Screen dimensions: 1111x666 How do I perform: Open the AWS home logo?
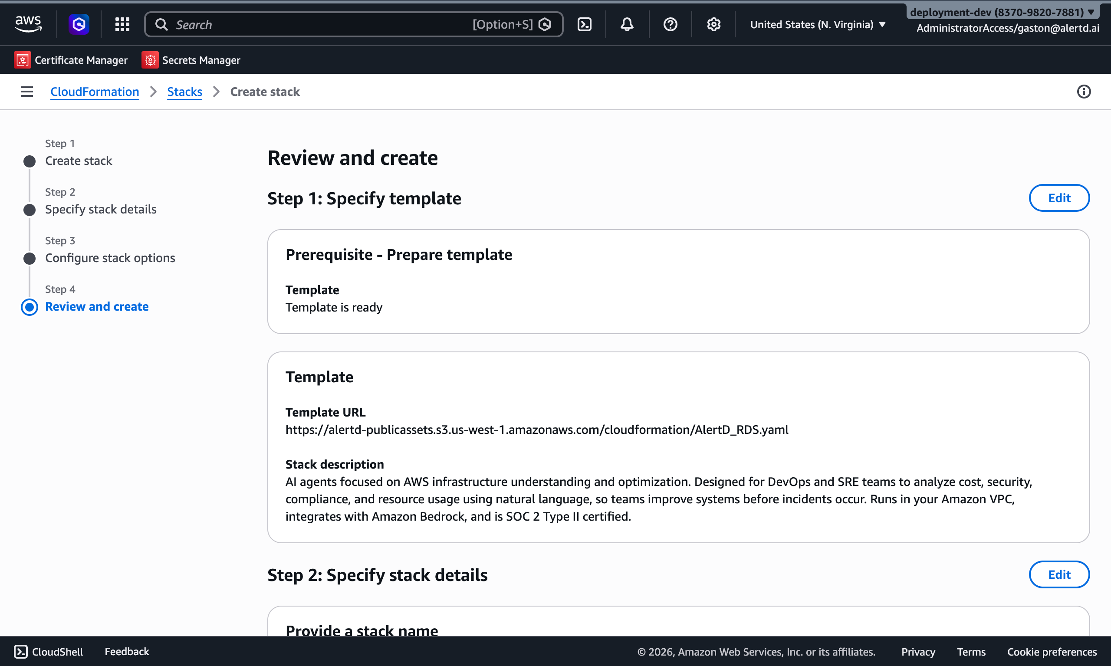[28, 24]
